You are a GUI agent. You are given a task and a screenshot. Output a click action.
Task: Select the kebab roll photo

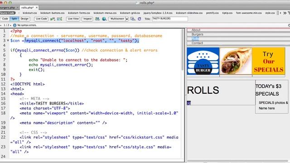coord(236,61)
